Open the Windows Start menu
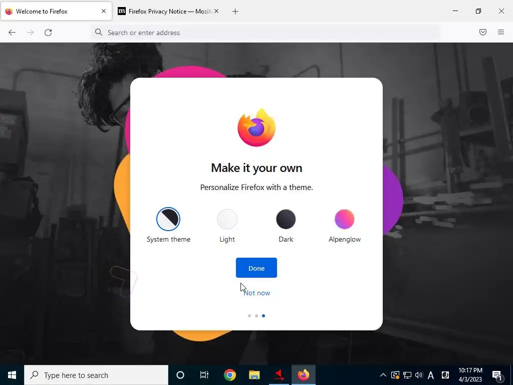Viewport: 513px width, 385px height. point(12,375)
